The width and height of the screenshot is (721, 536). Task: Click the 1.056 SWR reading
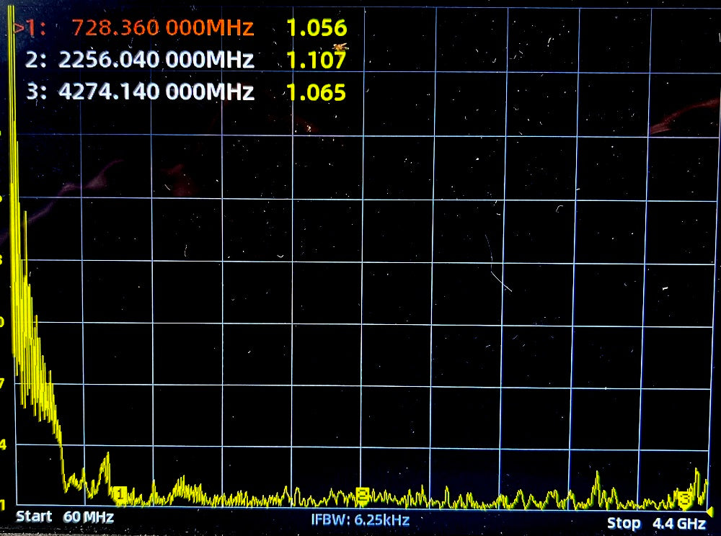tap(317, 29)
